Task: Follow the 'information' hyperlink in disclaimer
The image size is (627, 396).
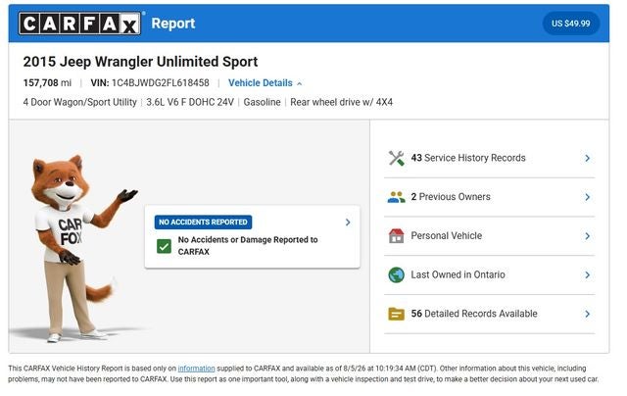Action: (x=196, y=368)
